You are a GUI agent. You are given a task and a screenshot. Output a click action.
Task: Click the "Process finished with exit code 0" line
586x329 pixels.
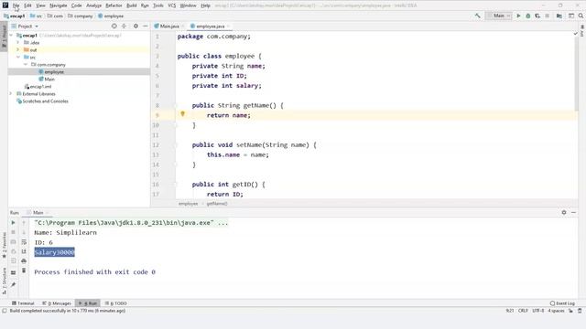(x=94, y=272)
